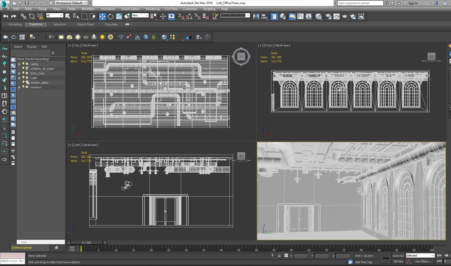Image resolution: width=451 pixels, height=266 pixels.
Task: Click the Scene Explorer Display menu
Action: coord(32,47)
